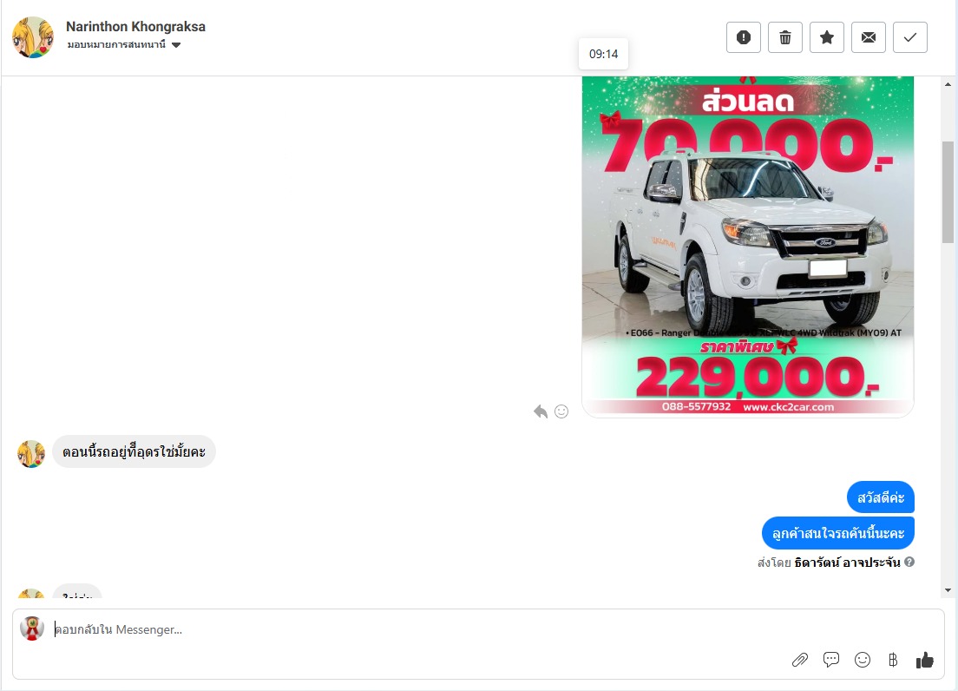Click the paperclip attach file icon
The image size is (958, 691).
pyautogui.click(x=800, y=660)
